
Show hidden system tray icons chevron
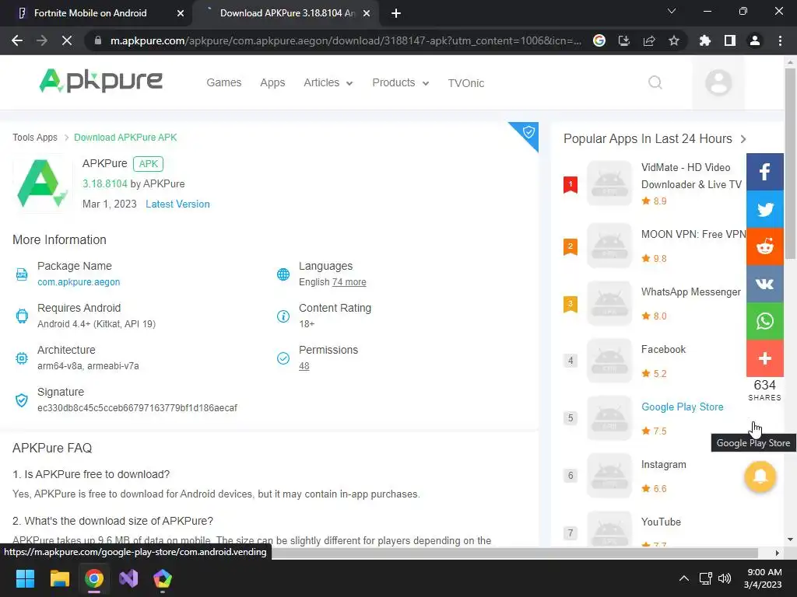(x=684, y=578)
